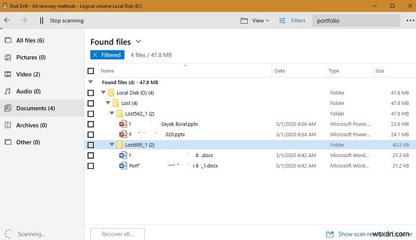Open the Filters panel
The height and width of the screenshot is (240, 416).
(298, 21)
